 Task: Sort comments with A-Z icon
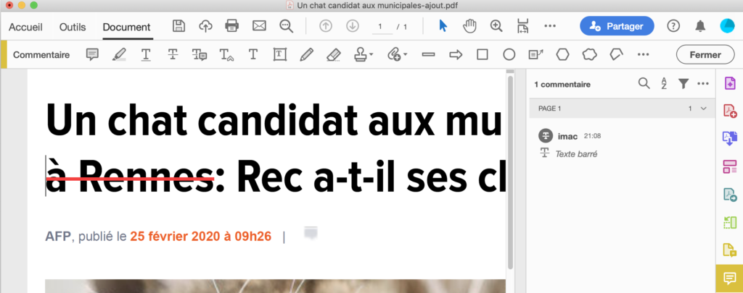[664, 84]
